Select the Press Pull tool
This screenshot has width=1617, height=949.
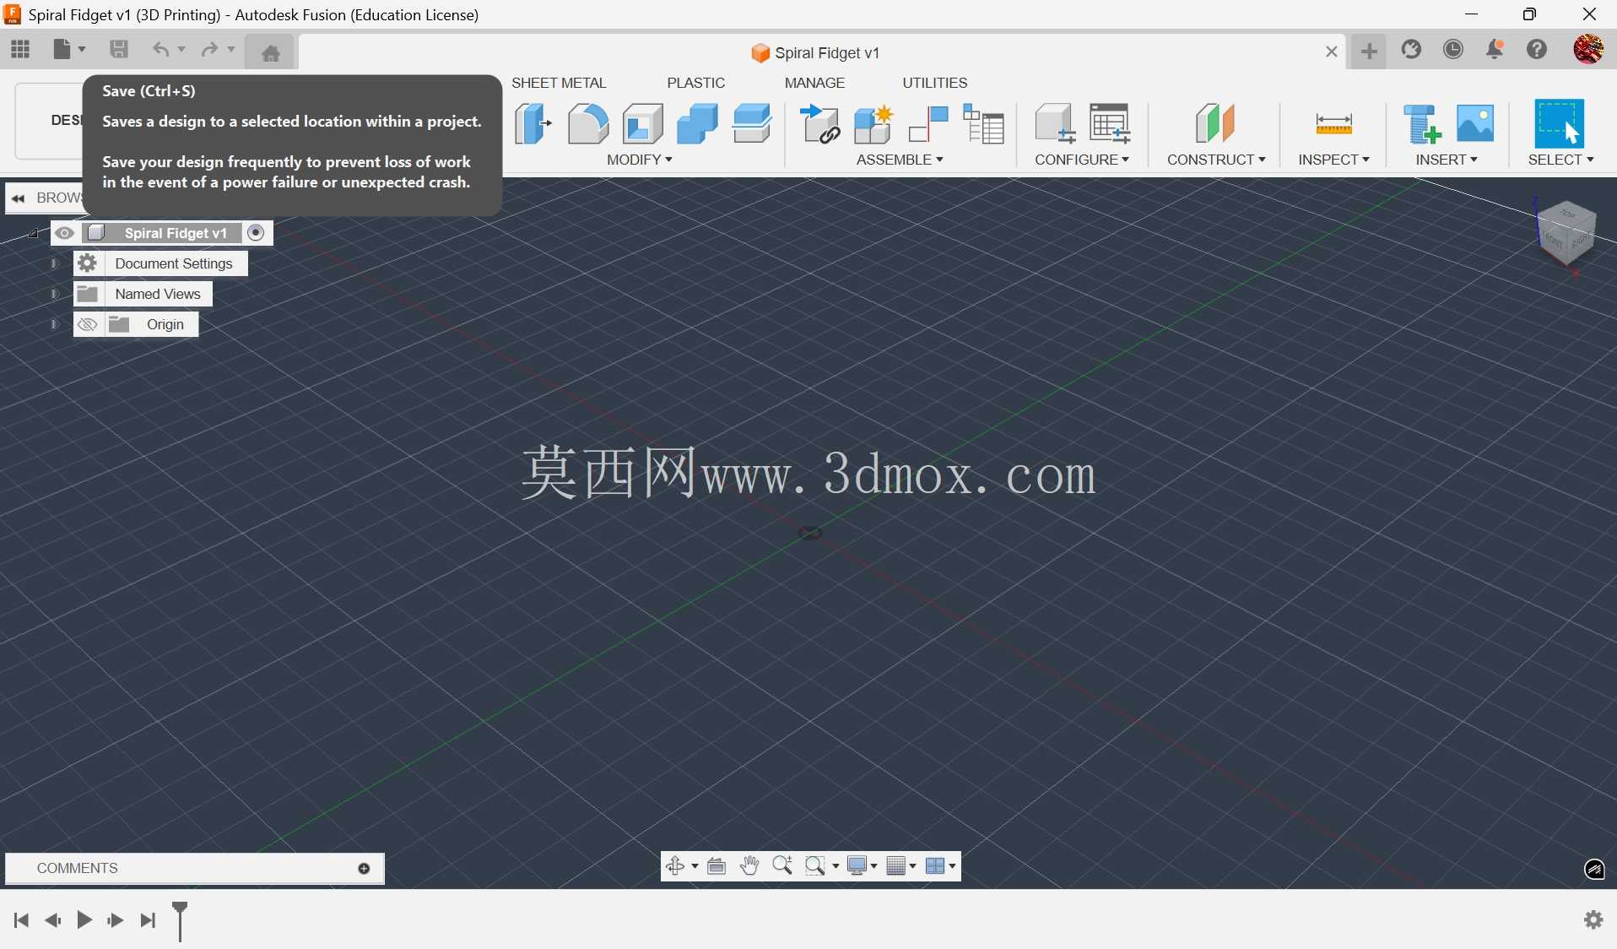533,124
